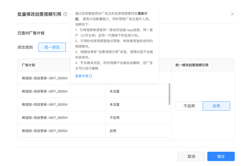Click the 取消 button
The height and width of the screenshot is (166, 248).
click(191, 156)
